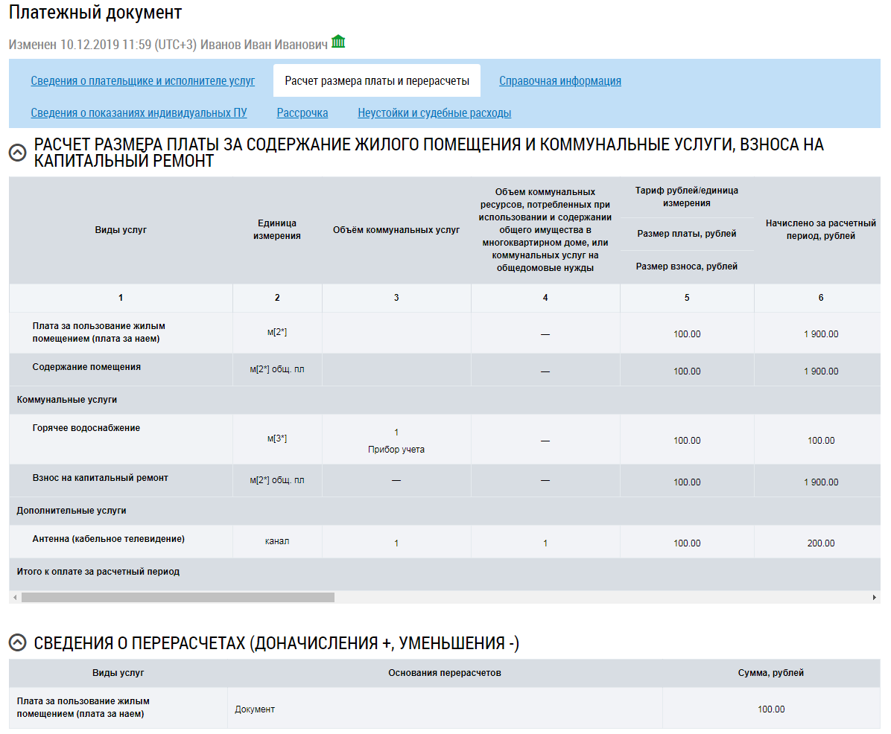Switch to the Справочная информация tab

coord(560,81)
